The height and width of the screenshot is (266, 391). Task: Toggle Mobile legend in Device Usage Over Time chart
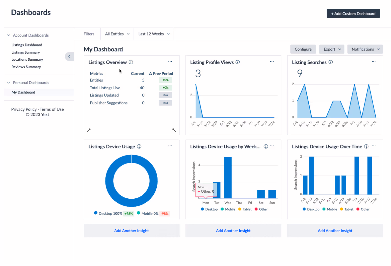coord(330,209)
